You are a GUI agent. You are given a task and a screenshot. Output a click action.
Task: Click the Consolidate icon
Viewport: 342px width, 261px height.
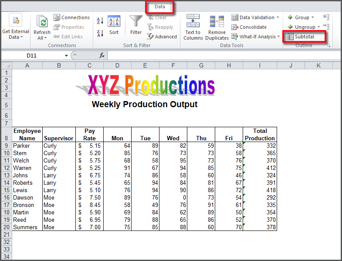(x=235, y=27)
